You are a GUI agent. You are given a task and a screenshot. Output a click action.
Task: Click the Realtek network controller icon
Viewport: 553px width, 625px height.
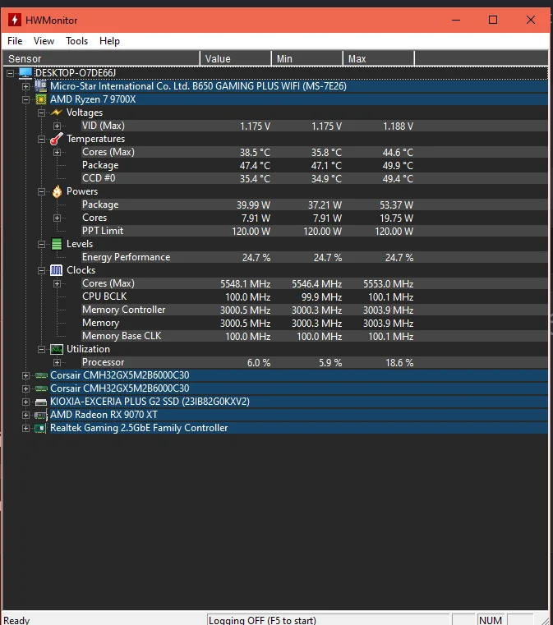(x=40, y=429)
